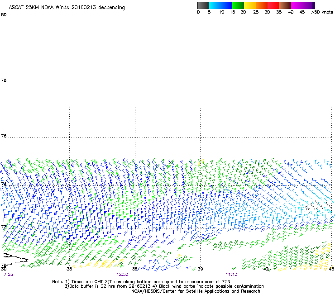Click the note 'Times are GMT' line
This screenshot has width=335, height=294.
pyautogui.click(x=141, y=282)
